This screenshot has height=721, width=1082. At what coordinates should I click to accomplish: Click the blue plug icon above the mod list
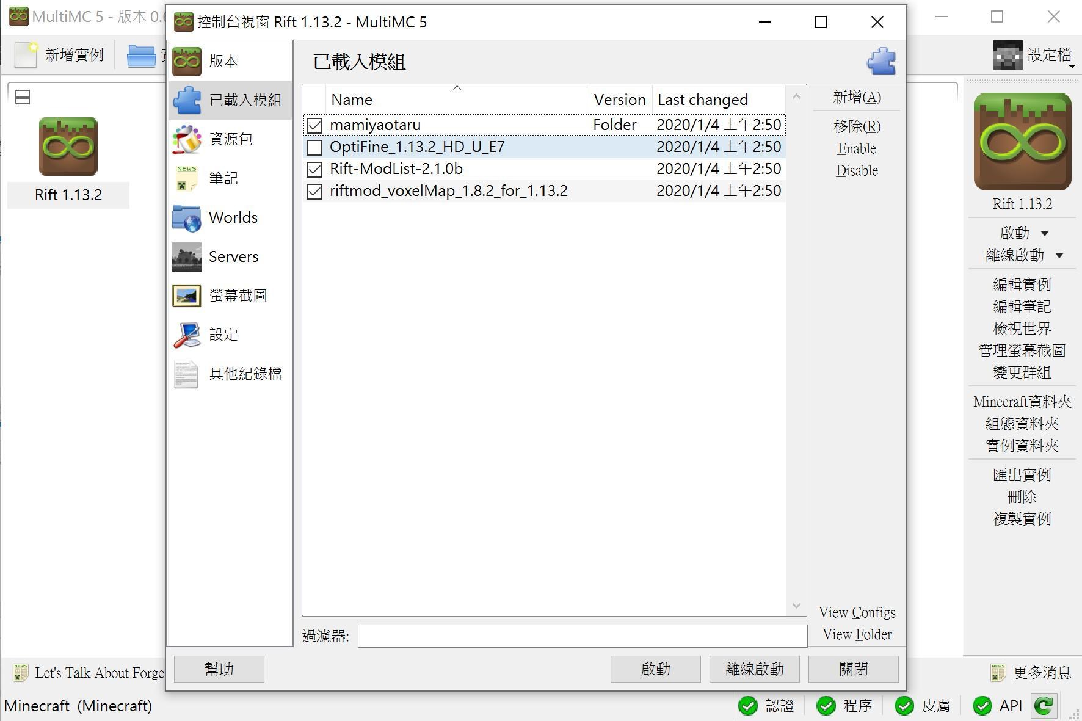[x=881, y=61]
